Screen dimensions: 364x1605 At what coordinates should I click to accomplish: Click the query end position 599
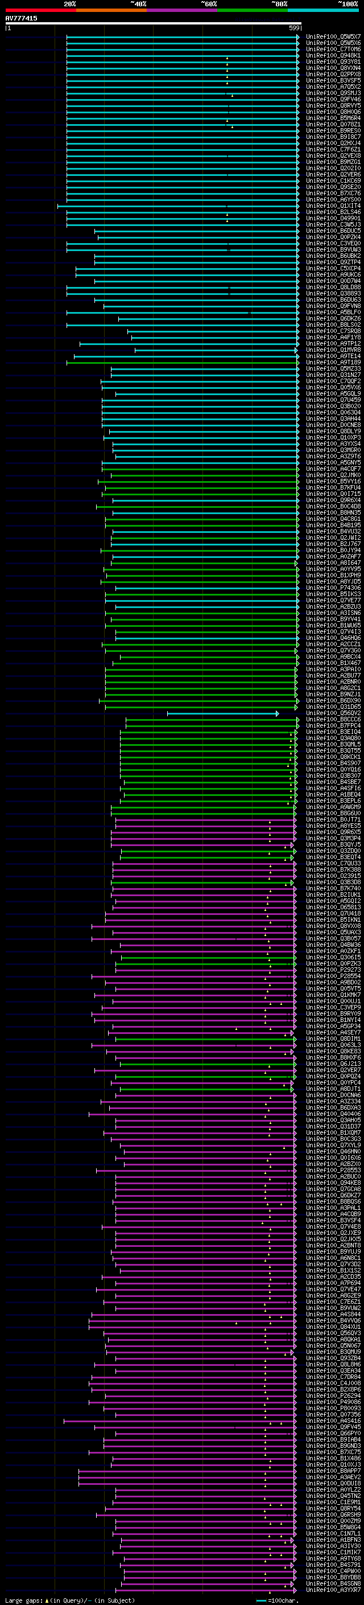[x=294, y=28]
